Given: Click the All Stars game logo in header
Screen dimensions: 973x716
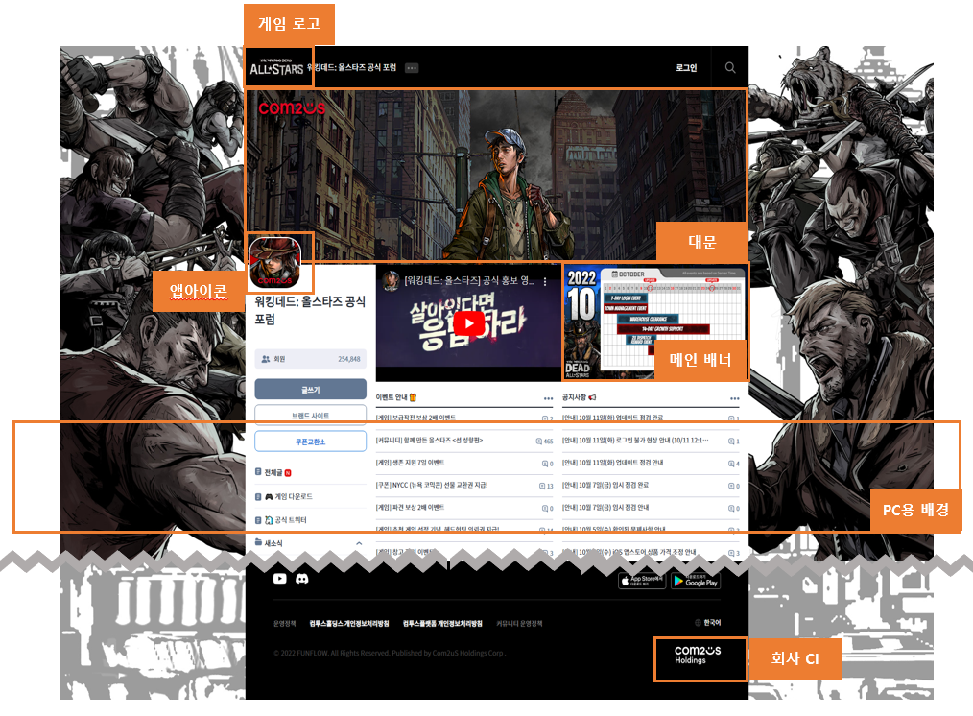Looking at the screenshot, I should pyautogui.click(x=276, y=66).
